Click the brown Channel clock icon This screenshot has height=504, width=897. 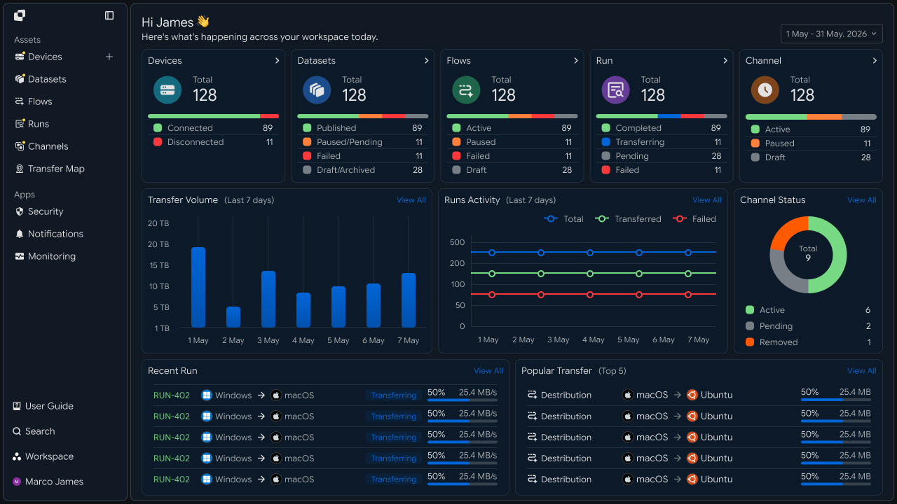pos(765,90)
